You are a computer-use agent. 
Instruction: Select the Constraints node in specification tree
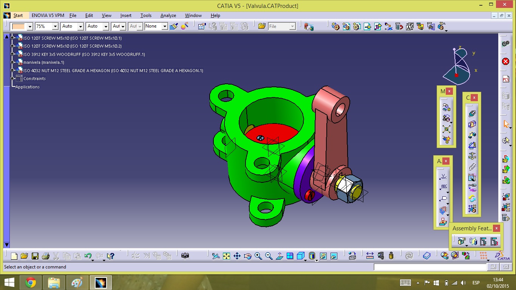pyautogui.click(x=34, y=79)
